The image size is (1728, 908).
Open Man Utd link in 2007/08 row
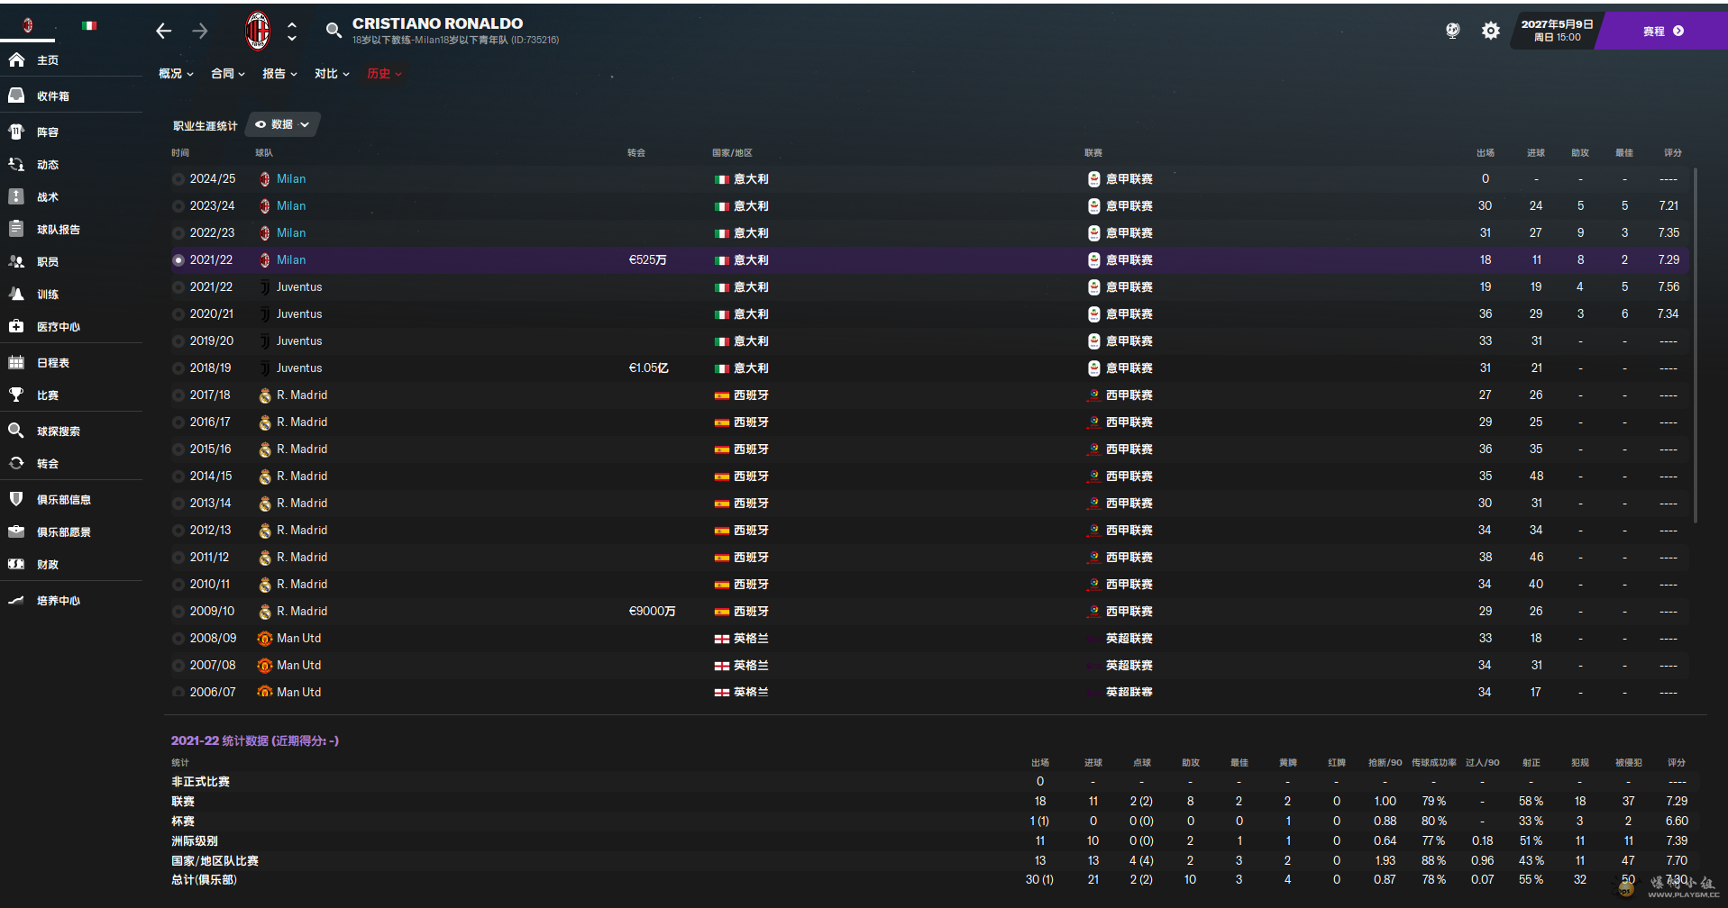298,666
